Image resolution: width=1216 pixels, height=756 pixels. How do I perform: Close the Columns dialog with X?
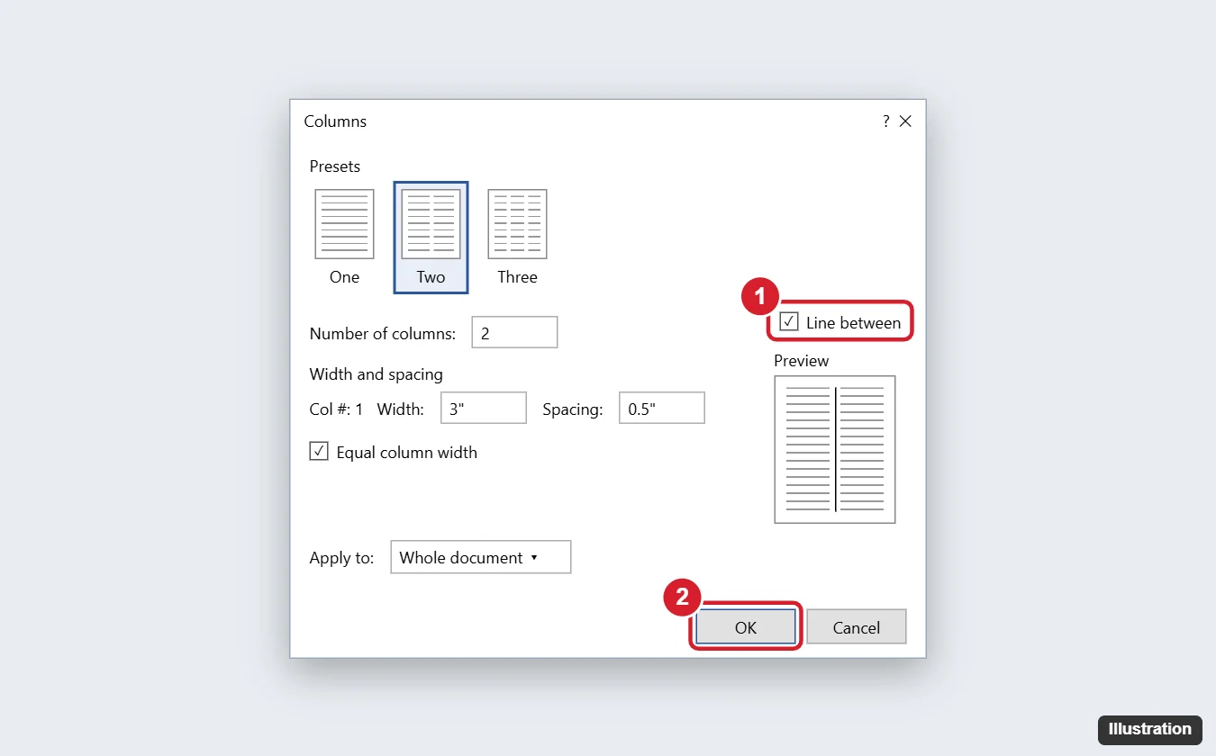905,121
